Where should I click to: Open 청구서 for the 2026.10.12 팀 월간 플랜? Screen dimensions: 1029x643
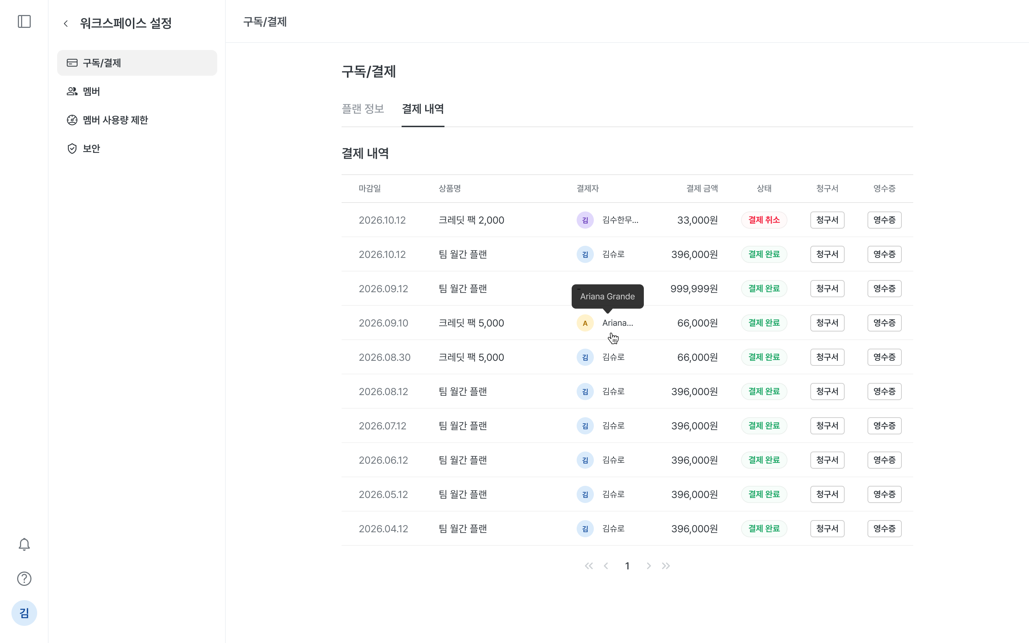[827, 254]
